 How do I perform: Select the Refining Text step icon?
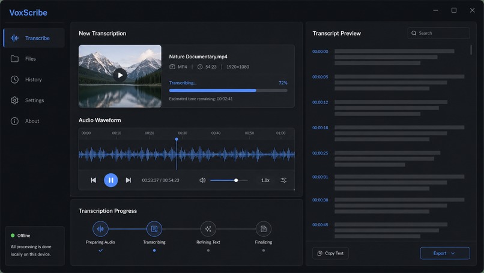point(208,229)
